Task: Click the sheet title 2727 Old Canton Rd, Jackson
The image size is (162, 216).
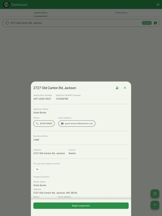Action: [55, 88]
